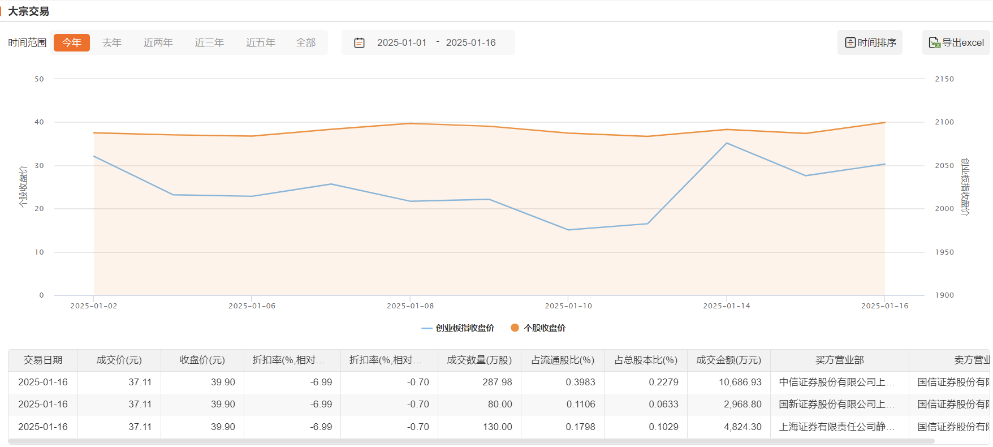Switch to 去年 time range
Viewport: 993px width, 447px height.
pyautogui.click(x=112, y=42)
